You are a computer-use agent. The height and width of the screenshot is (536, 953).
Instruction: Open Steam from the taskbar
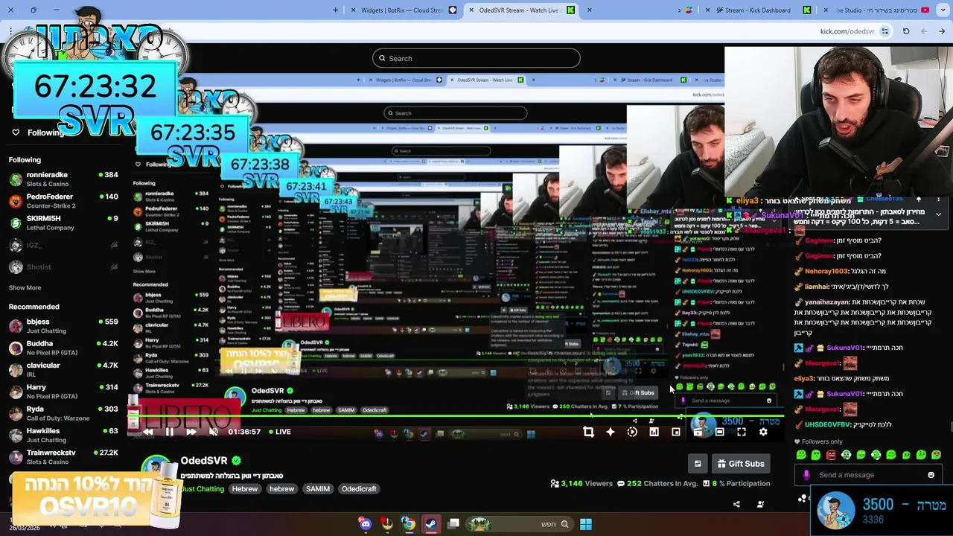pos(431,524)
